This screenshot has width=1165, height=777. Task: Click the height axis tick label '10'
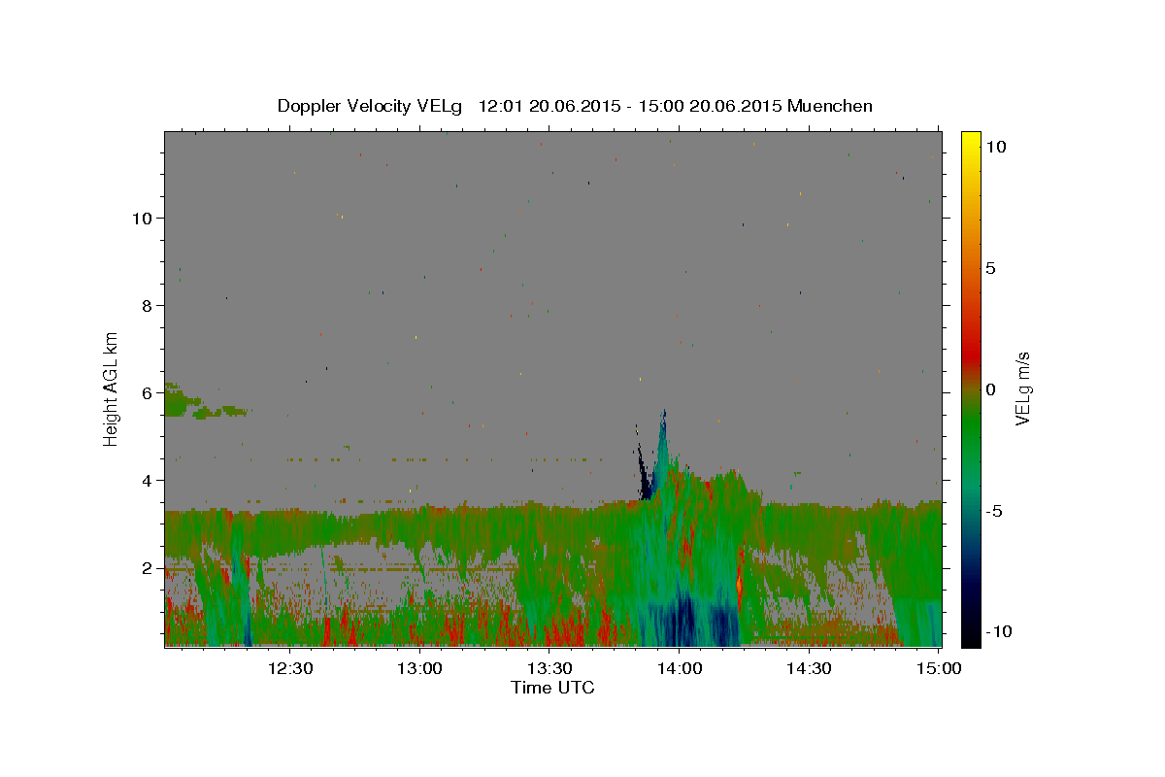coord(143,219)
